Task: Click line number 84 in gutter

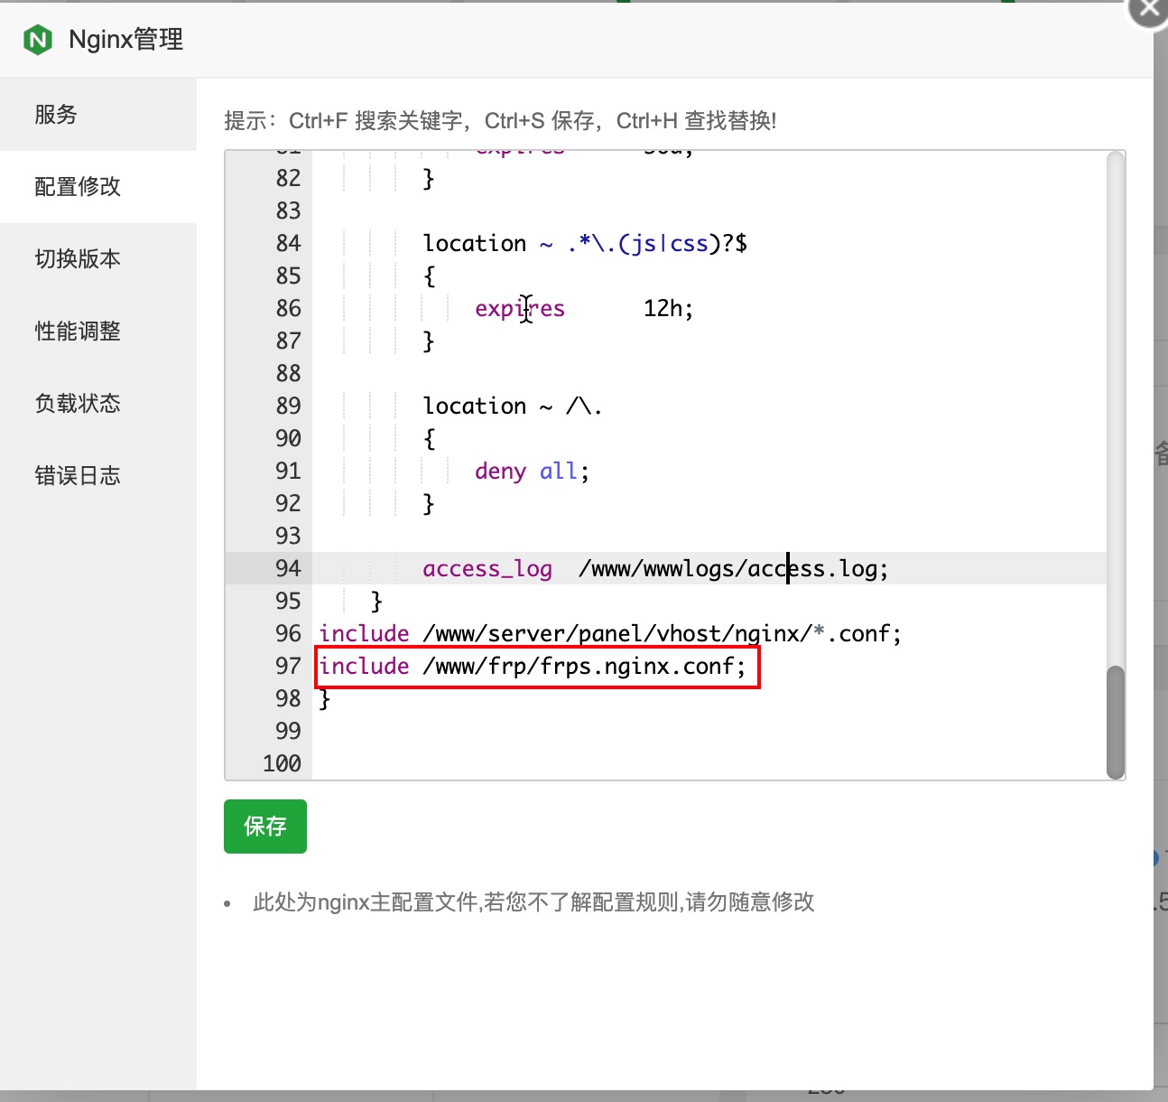Action: 288,243
